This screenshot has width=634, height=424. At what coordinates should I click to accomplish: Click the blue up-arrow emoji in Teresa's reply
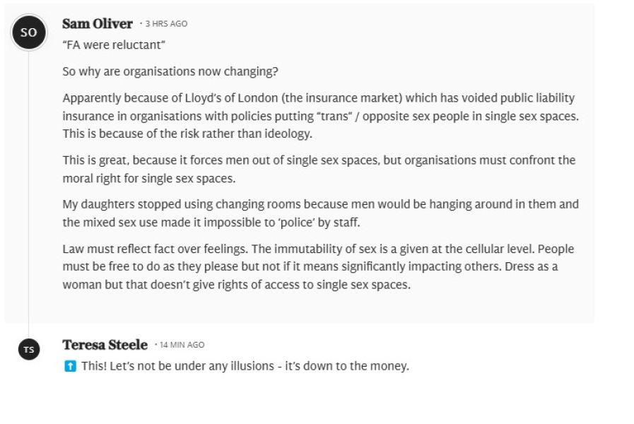coord(69,366)
